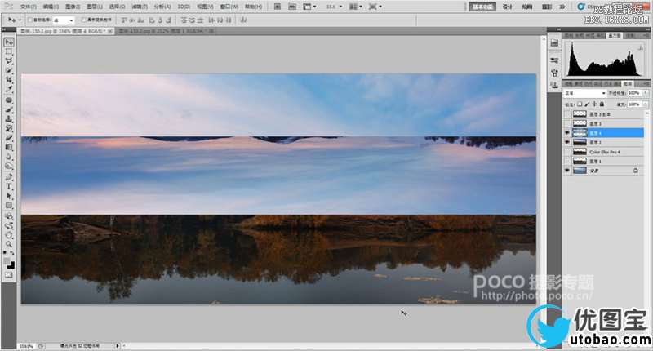
Task: Select the 3D Camera Rotate tool
Action: coord(9,226)
